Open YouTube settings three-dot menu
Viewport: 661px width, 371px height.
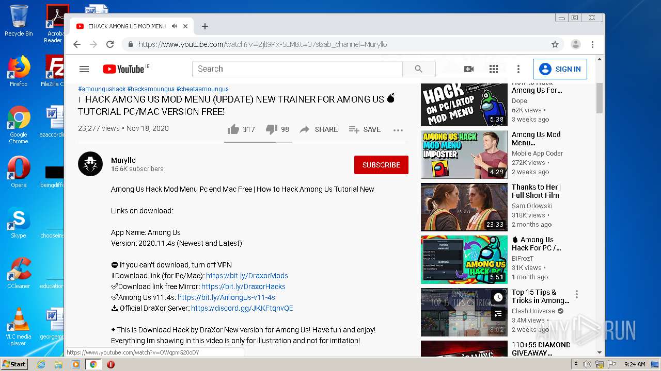(518, 69)
